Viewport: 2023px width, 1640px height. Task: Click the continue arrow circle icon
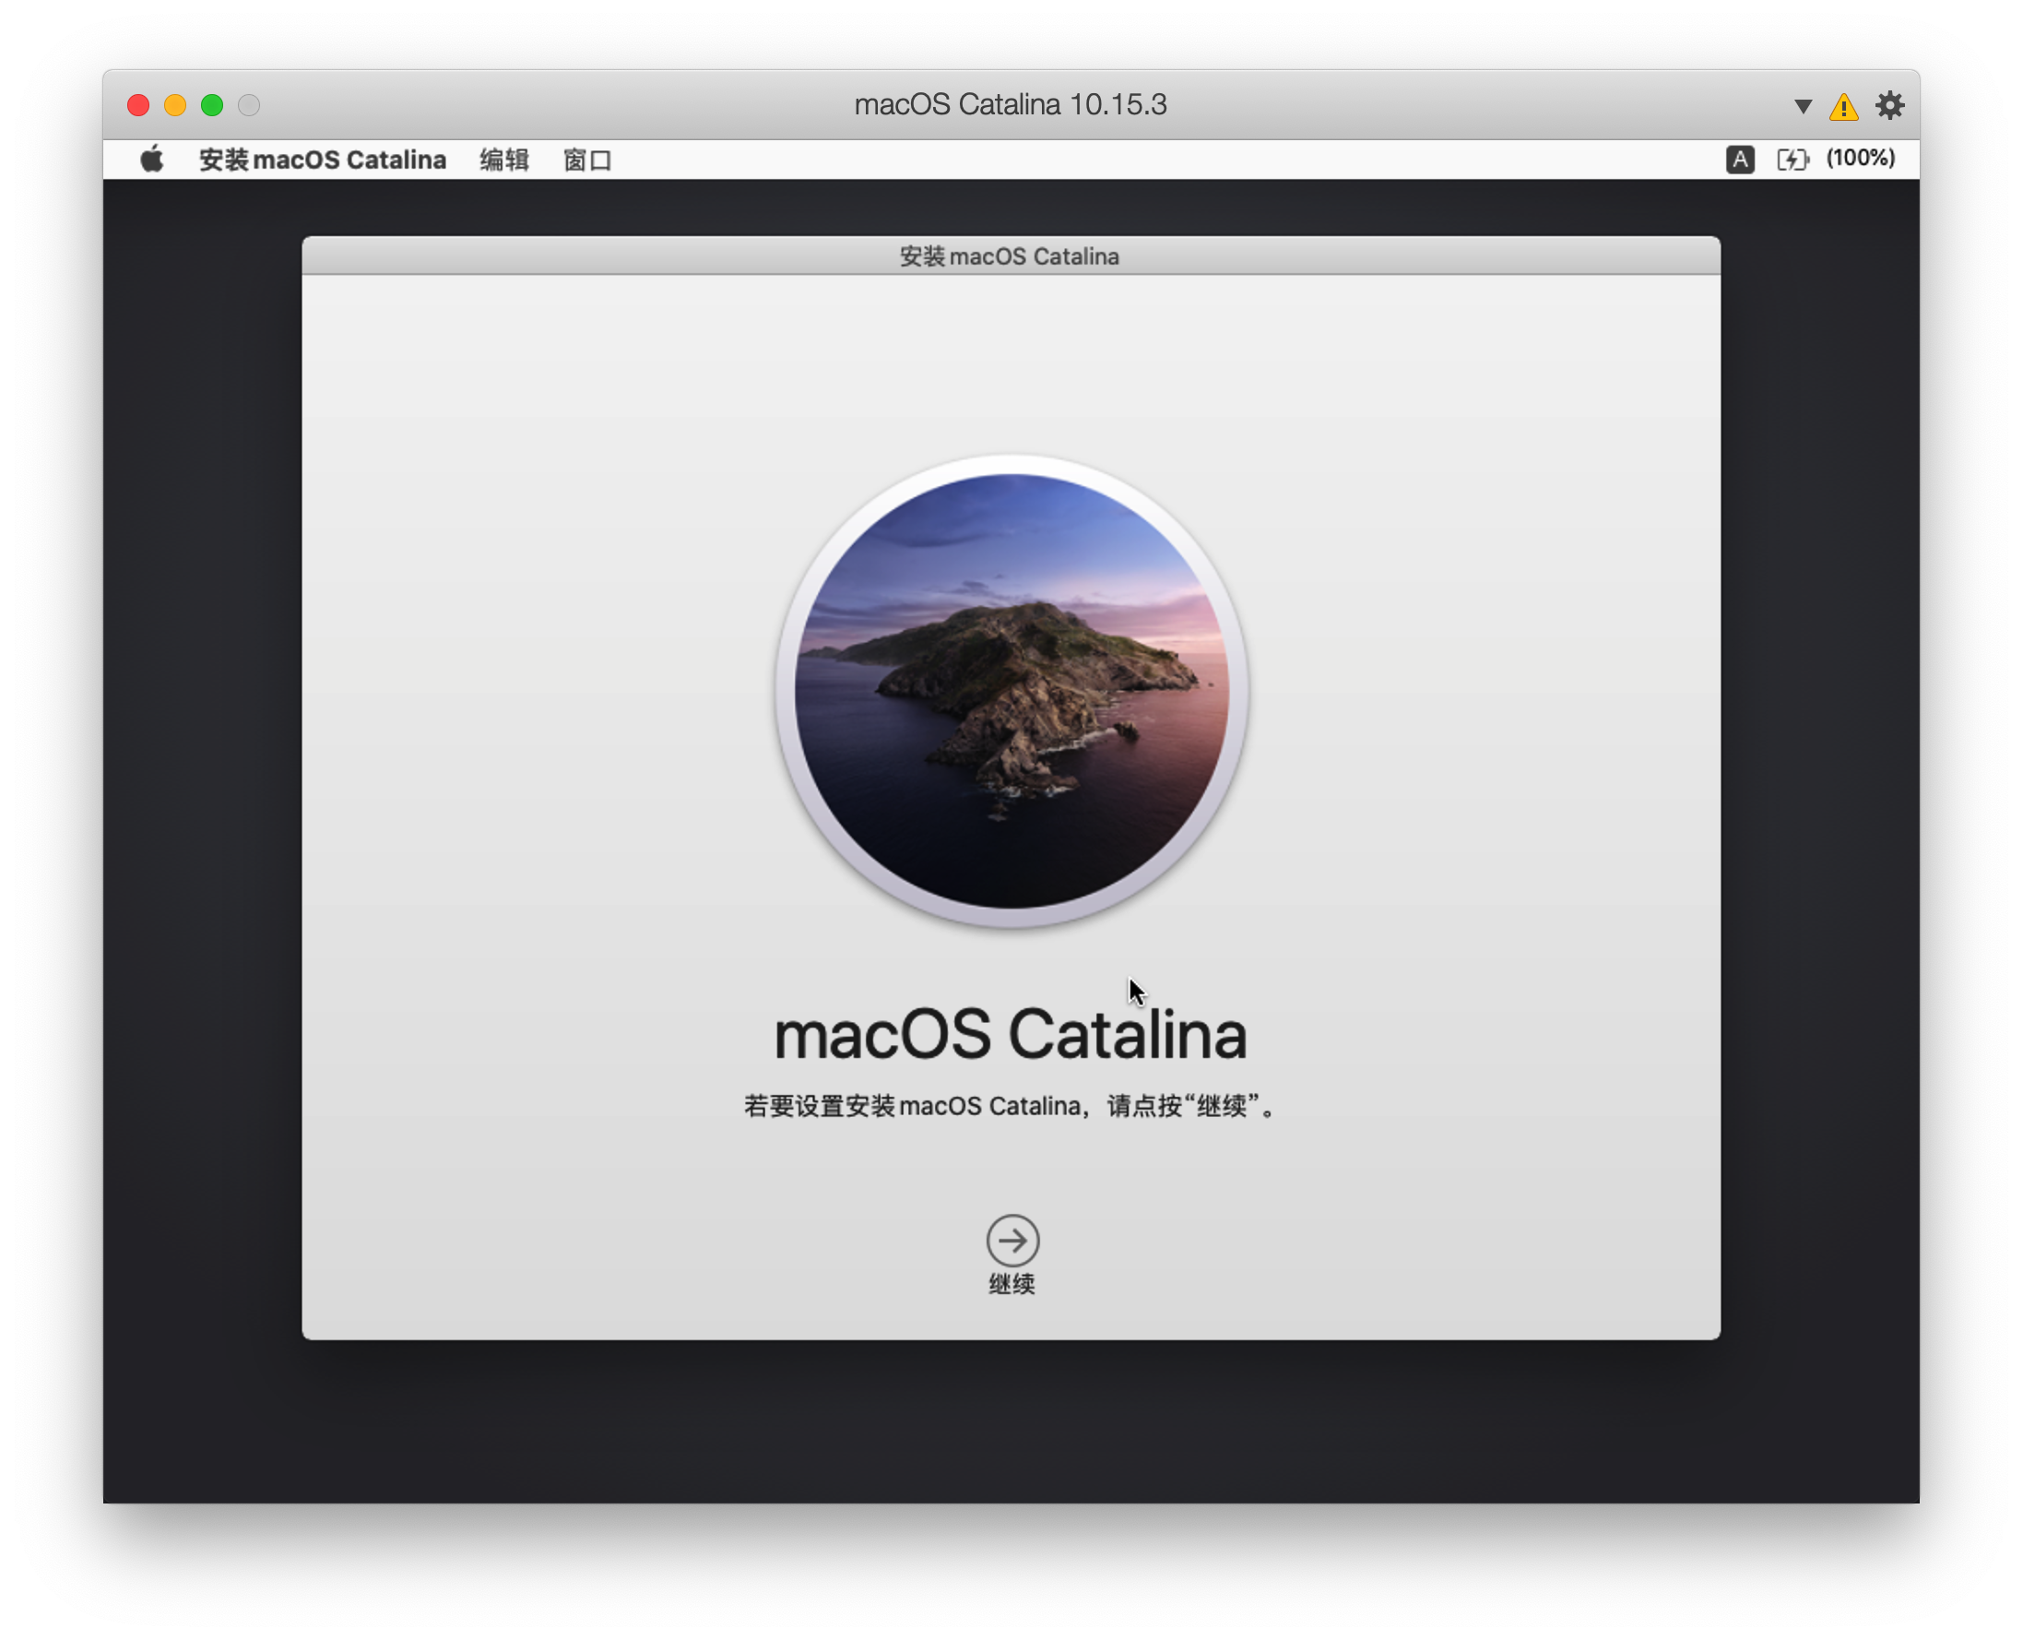[1012, 1240]
